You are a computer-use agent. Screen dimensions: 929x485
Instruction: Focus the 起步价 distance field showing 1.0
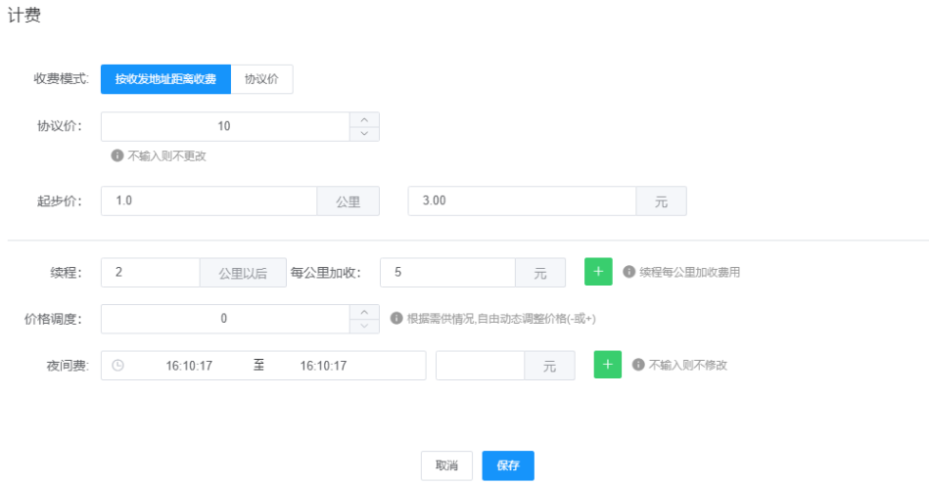[x=209, y=201]
